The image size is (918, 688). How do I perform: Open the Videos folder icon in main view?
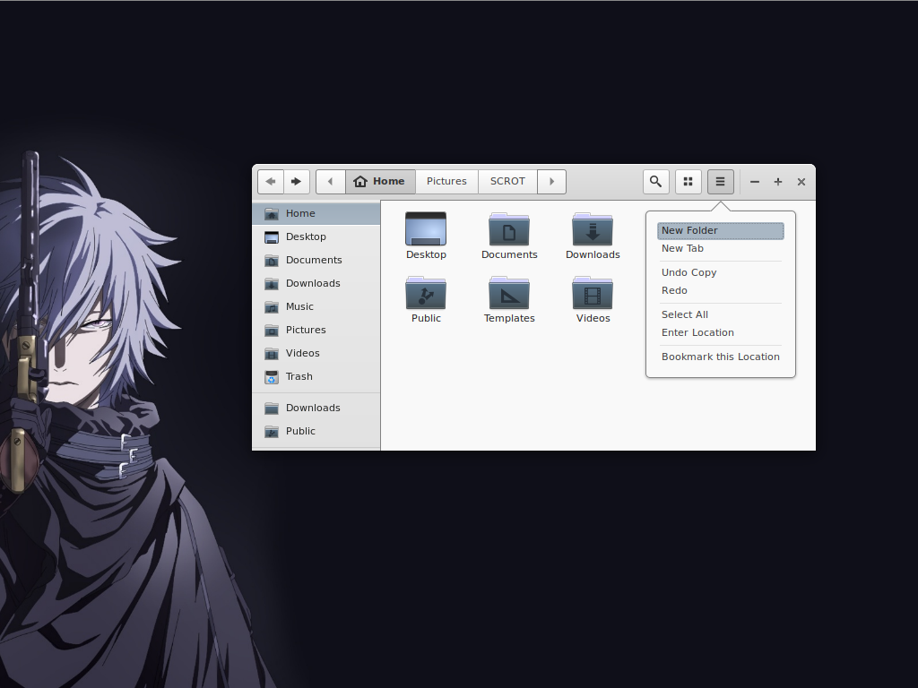click(593, 293)
